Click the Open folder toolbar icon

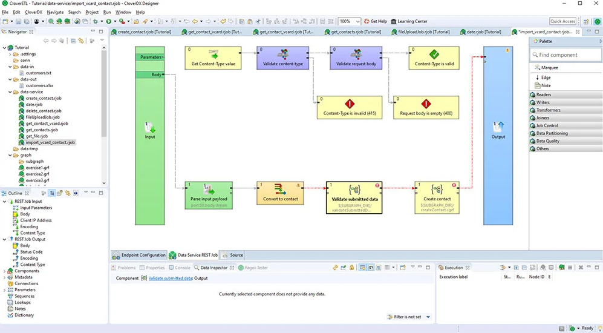[x=136, y=22]
